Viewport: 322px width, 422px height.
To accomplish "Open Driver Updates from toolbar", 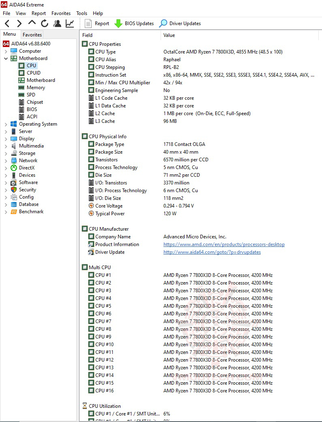I will tap(180, 24).
